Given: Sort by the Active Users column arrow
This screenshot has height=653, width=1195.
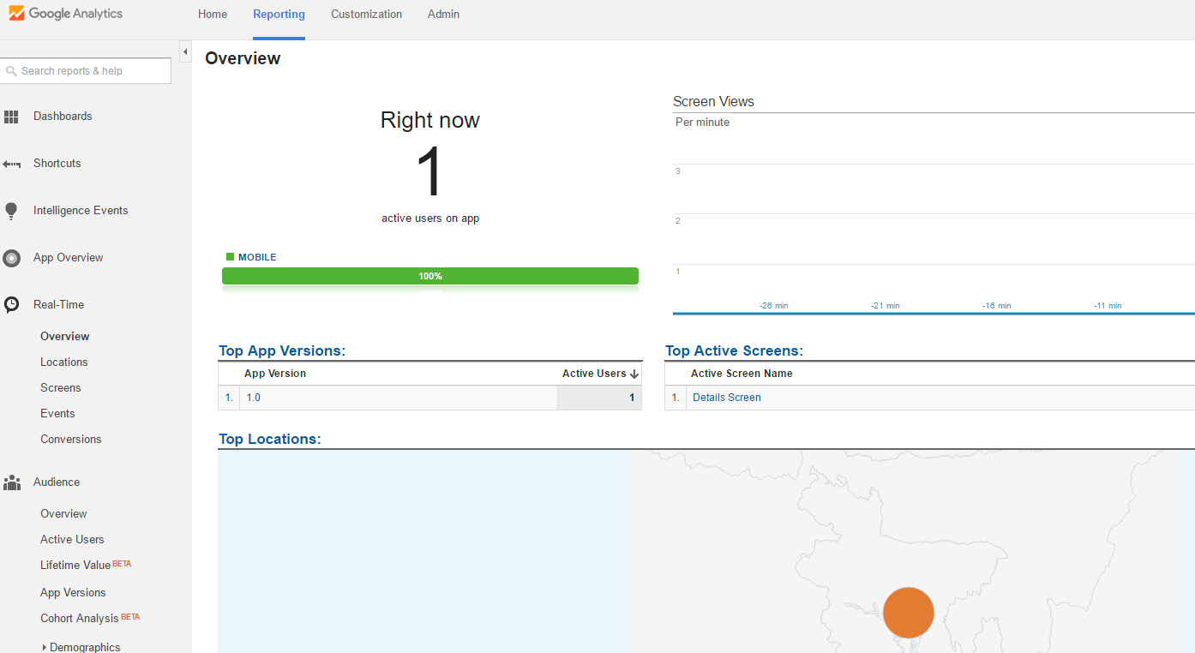Looking at the screenshot, I should click(634, 374).
